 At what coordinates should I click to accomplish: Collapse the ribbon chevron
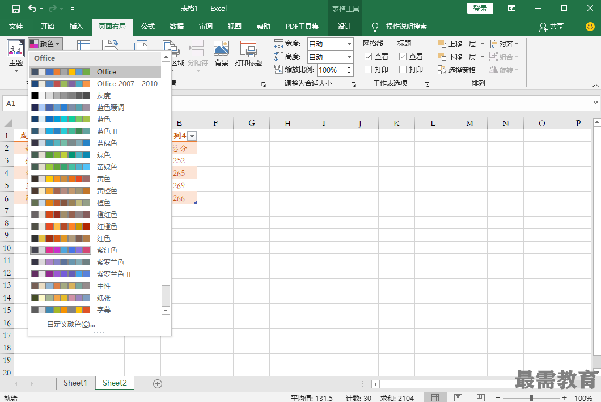tap(595, 85)
